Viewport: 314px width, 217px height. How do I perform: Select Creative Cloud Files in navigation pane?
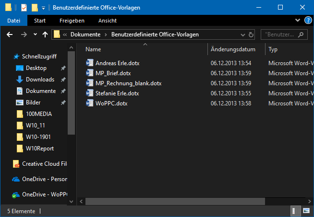pyautogui.click(x=45, y=164)
